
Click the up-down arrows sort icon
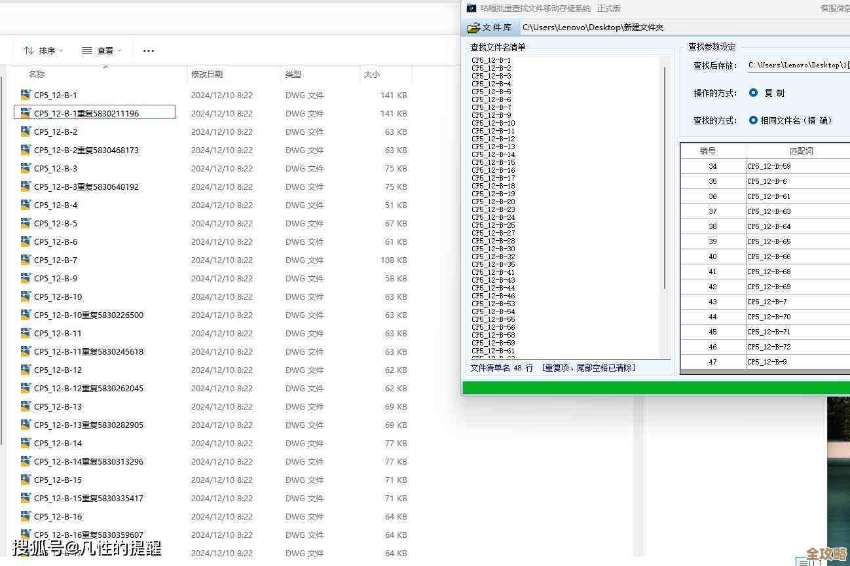29,50
